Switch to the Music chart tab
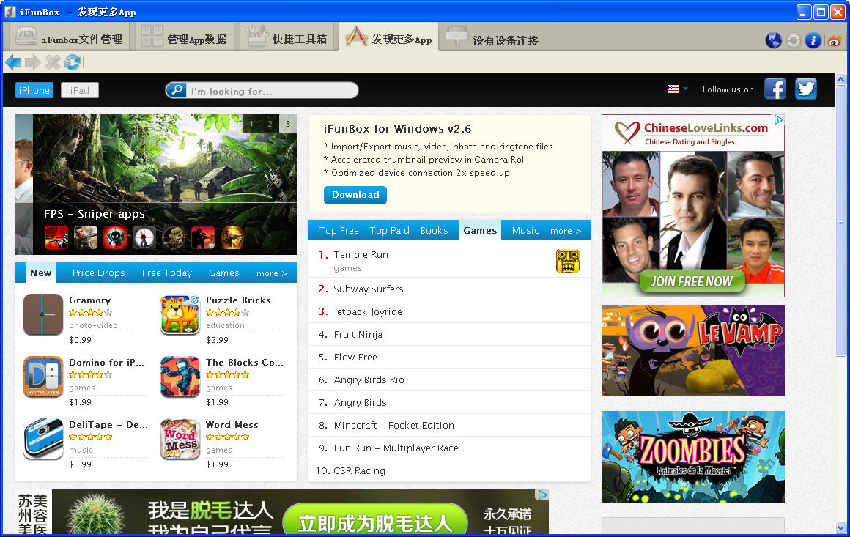This screenshot has height=537, width=850. [x=525, y=230]
